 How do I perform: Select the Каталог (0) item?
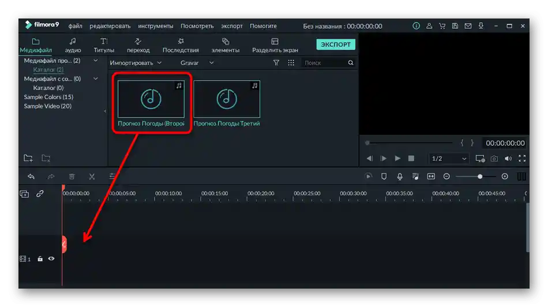tap(48, 88)
